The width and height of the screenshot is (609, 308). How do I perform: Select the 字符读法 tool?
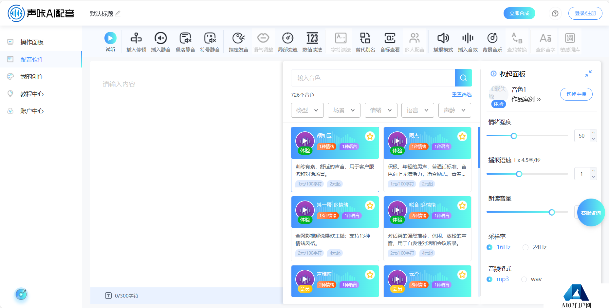pyautogui.click(x=341, y=42)
